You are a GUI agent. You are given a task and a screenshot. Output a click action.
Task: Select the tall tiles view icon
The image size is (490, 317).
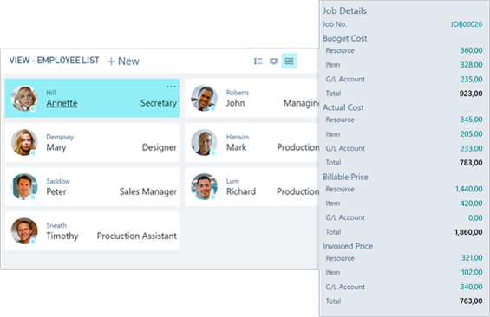point(274,61)
